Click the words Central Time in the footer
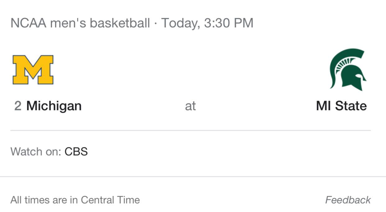The image size is (386, 212). [110, 200]
